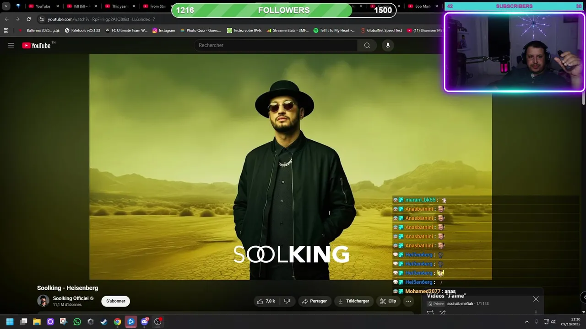Open Steam from the taskbar
This screenshot has width=586, height=329.
point(104,322)
